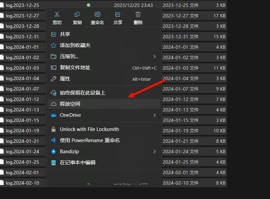Select file log.2023-12-25
Screen dimensions: 270x199
point(22,5)
